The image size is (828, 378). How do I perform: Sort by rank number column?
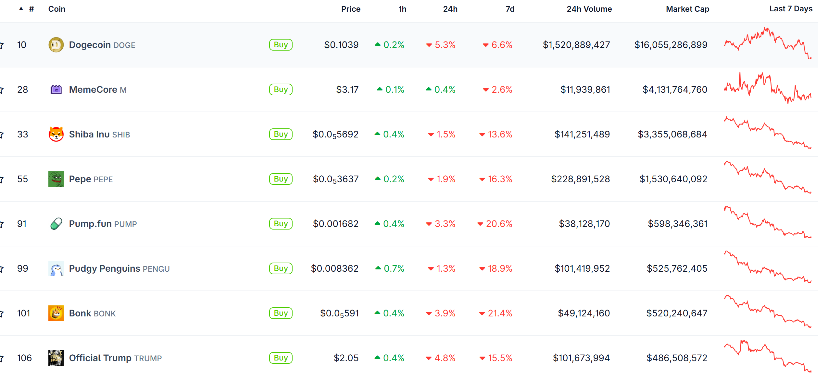click(x=31, y=9)
